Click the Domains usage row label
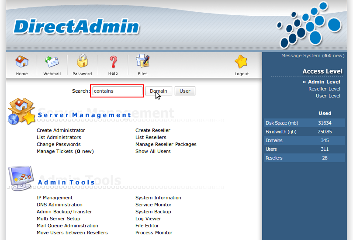Viewport: 353px width, 240px height. tap(274, 140)
